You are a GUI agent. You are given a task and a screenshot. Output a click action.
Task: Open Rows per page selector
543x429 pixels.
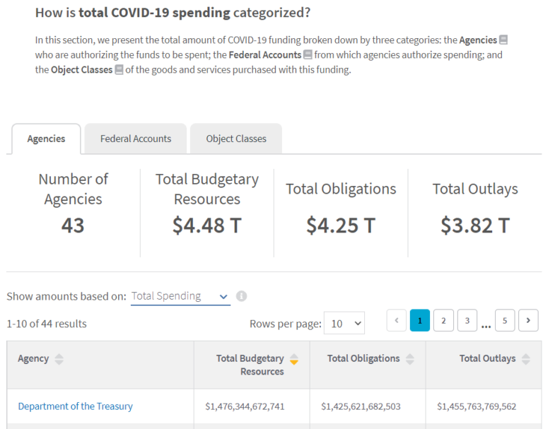(344, 323)
